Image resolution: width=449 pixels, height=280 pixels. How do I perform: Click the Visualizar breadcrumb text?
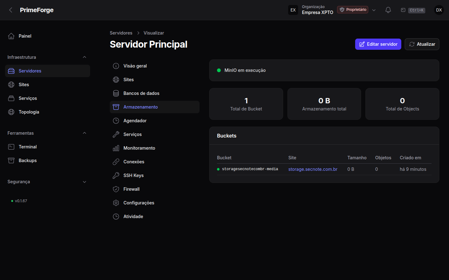click(x=154, y=33)
